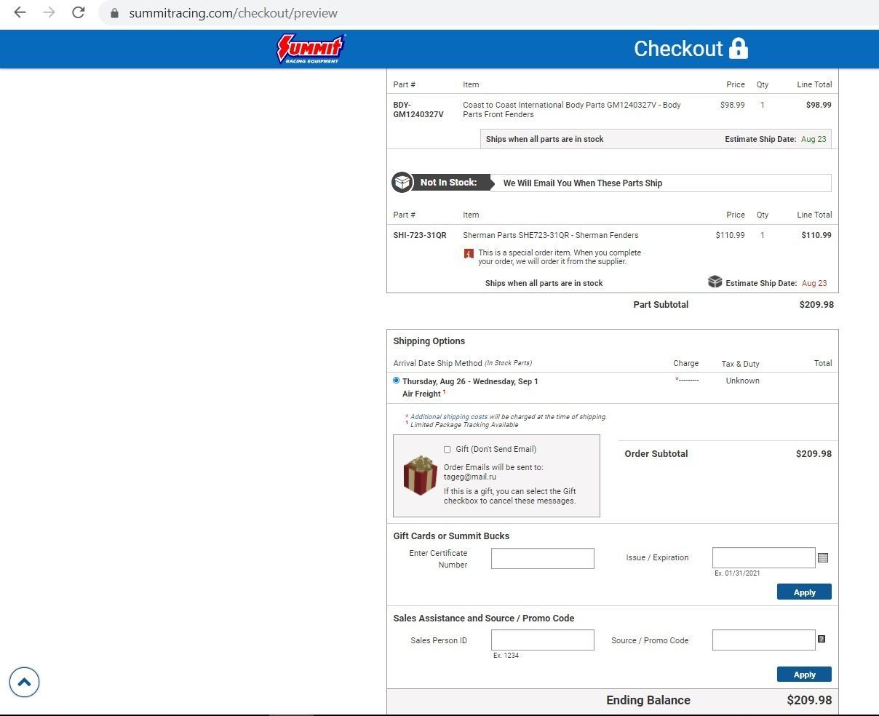Screen dimensions: 879x716
Task: Click the promo code help question icon
Action: (x=822, y=639)
